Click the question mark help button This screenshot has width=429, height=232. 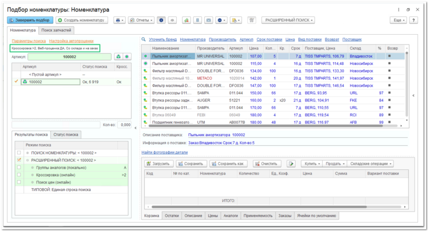(x=414, y=20)
